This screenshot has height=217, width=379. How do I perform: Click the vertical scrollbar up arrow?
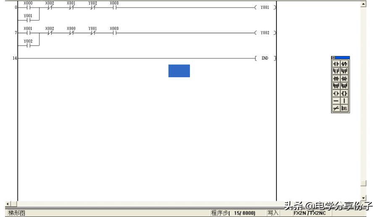point(363,4)
